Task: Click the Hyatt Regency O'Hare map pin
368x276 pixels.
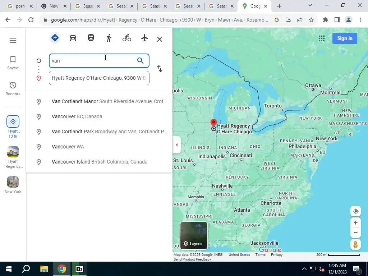Action: [x=213, y=123]
